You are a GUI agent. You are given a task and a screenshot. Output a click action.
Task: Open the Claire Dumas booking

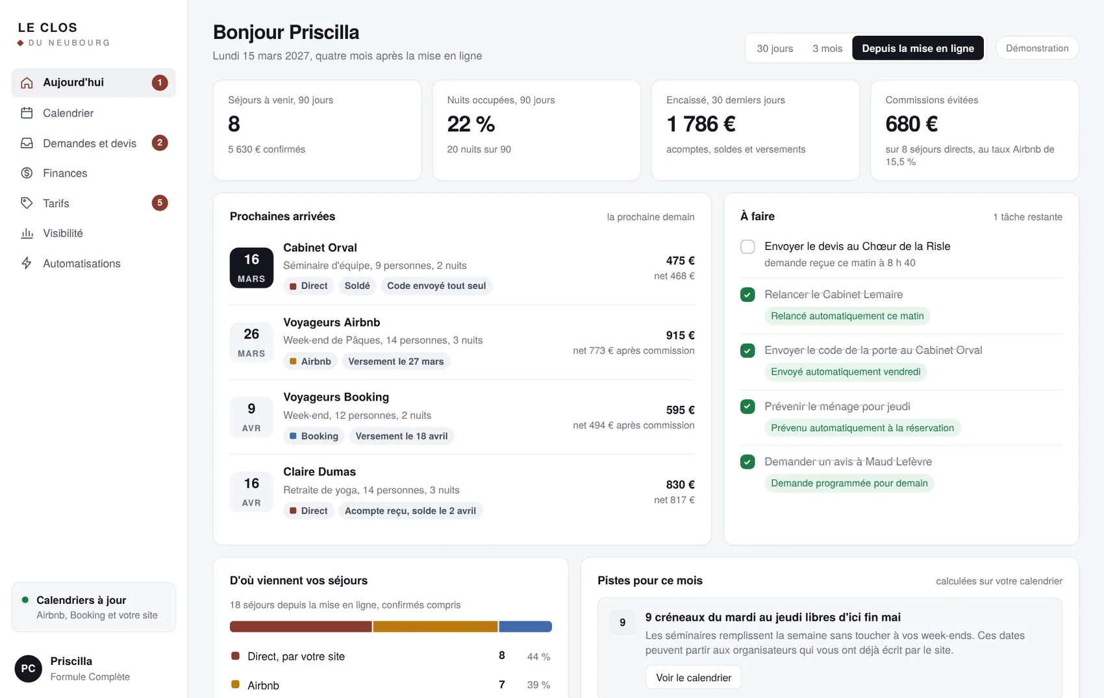coord(462,491)
